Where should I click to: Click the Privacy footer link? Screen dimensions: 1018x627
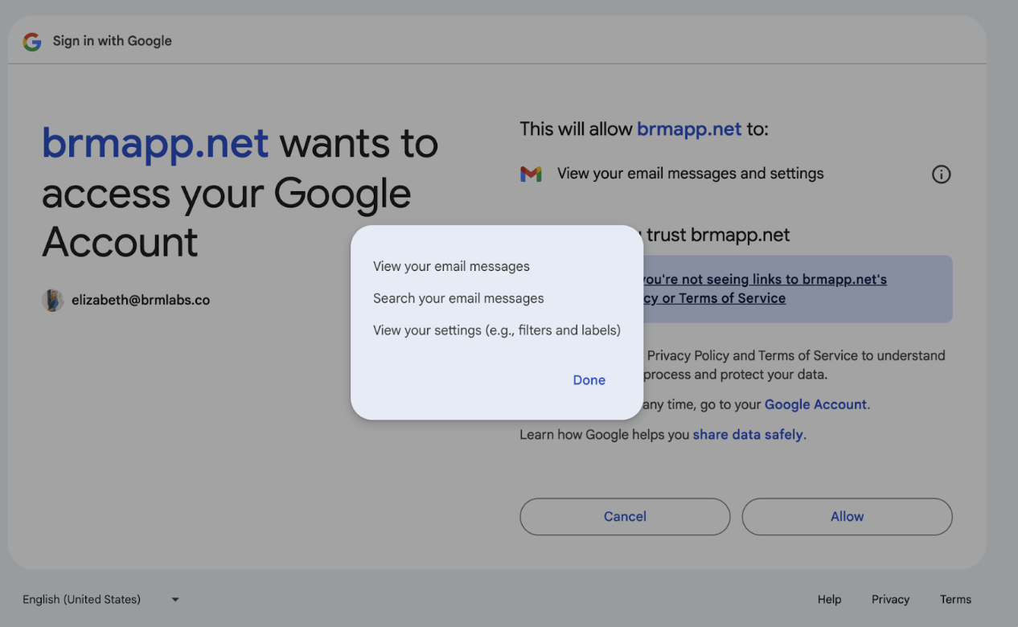(x=890, y=600)
